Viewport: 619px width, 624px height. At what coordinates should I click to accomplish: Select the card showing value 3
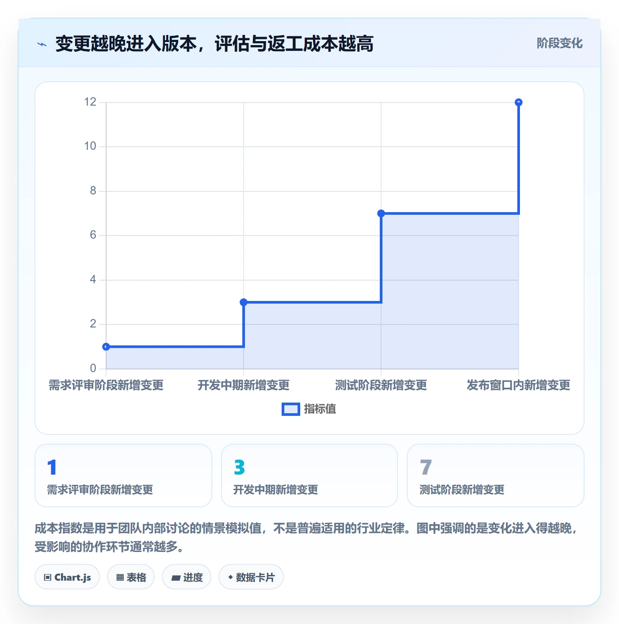309,476
